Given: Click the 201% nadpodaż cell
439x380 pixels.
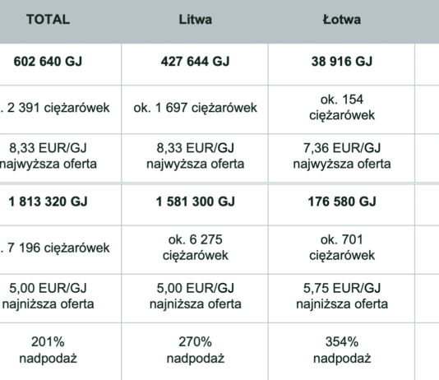Looking at the screenshot, I should pos(48,350).
